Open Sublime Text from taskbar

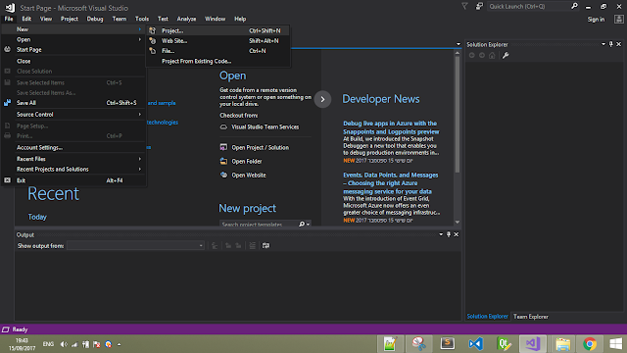447,343
